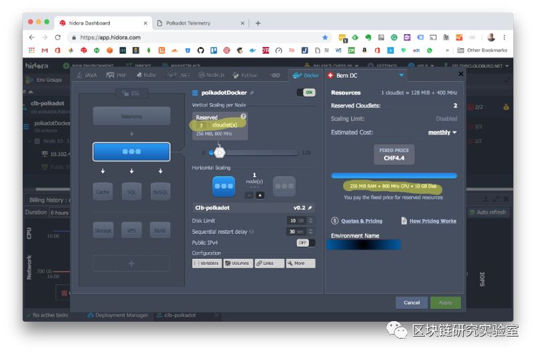Toggle the Auto refresh option
The image size is (536, 354).
click(x=488, y=213)
